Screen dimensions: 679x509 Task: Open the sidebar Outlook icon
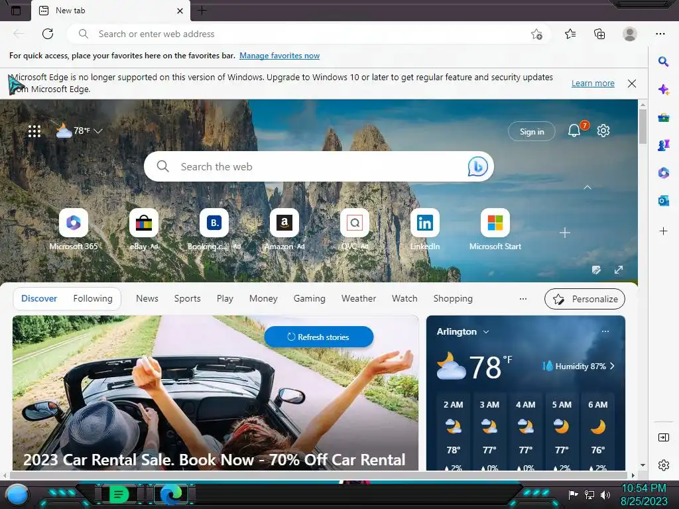click(663, 201)
